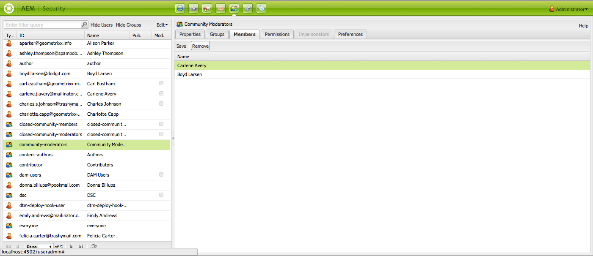This screenshot has width=593, height=256.
Task: Open the Users and groups icon
Action: (234, 8)
